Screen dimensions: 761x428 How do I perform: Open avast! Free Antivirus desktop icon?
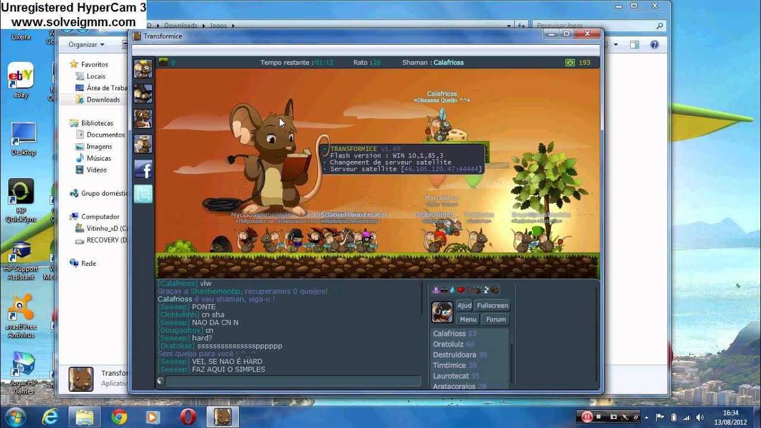pos(21,317)
